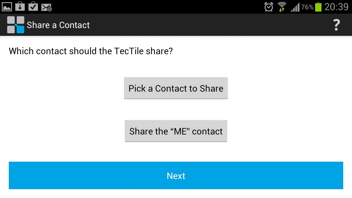352x198 pixels.
Task: Tap the picture notification icon in status bar
Action: pos(7,7)
